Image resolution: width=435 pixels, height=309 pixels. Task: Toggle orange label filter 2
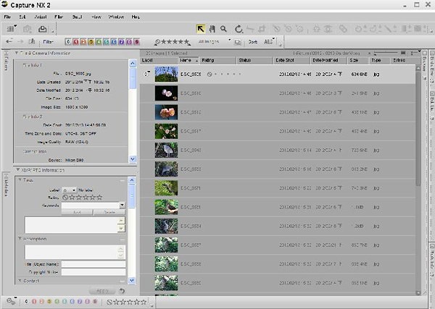[83, 42]
